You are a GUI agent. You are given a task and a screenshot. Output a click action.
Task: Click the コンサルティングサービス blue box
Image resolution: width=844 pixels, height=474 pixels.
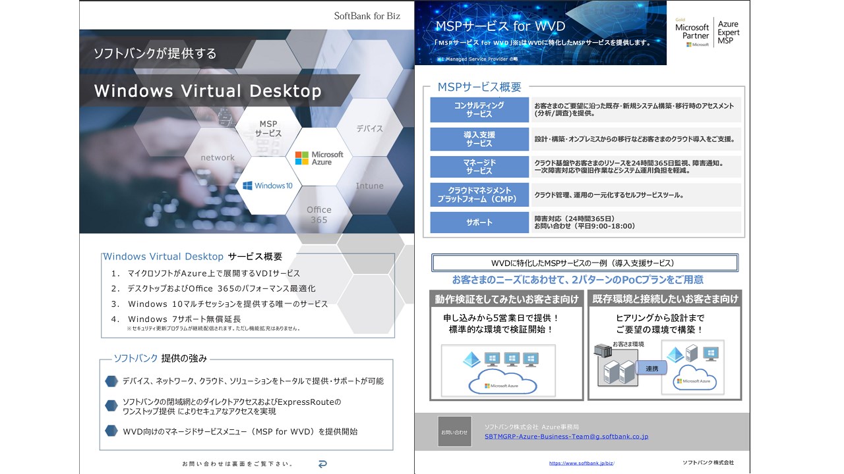[479, 110]
